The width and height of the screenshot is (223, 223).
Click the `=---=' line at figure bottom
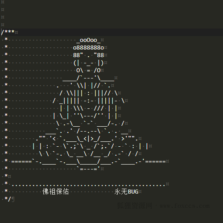click(x=88, y=169)
